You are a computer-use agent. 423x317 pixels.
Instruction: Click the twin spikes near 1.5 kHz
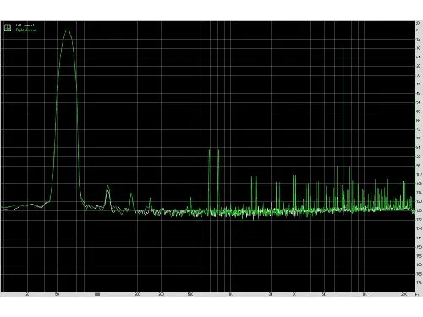tap(254, 178)
